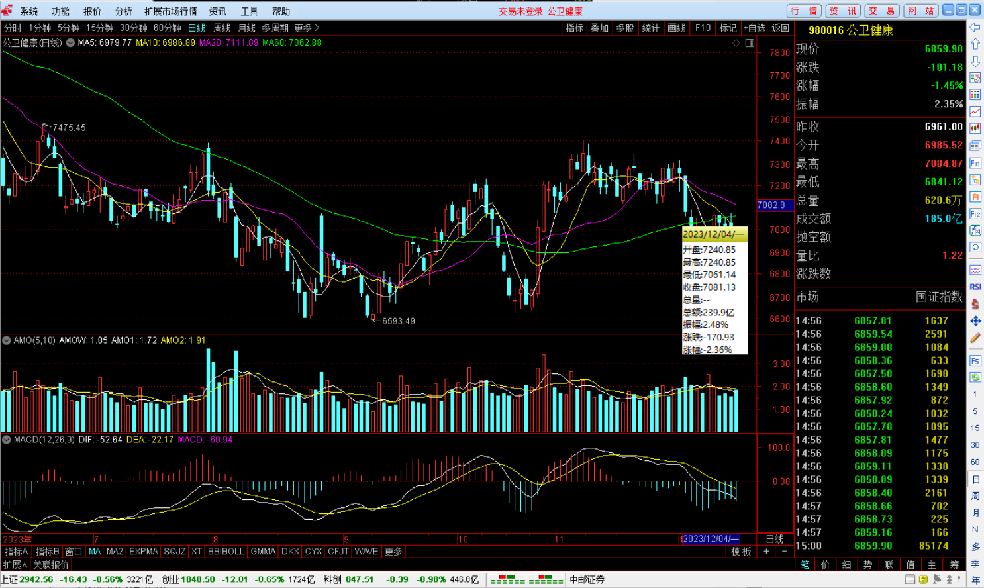
Task: Open the f(x) formula icon in sidebar
Action: [x=975, y=230]
